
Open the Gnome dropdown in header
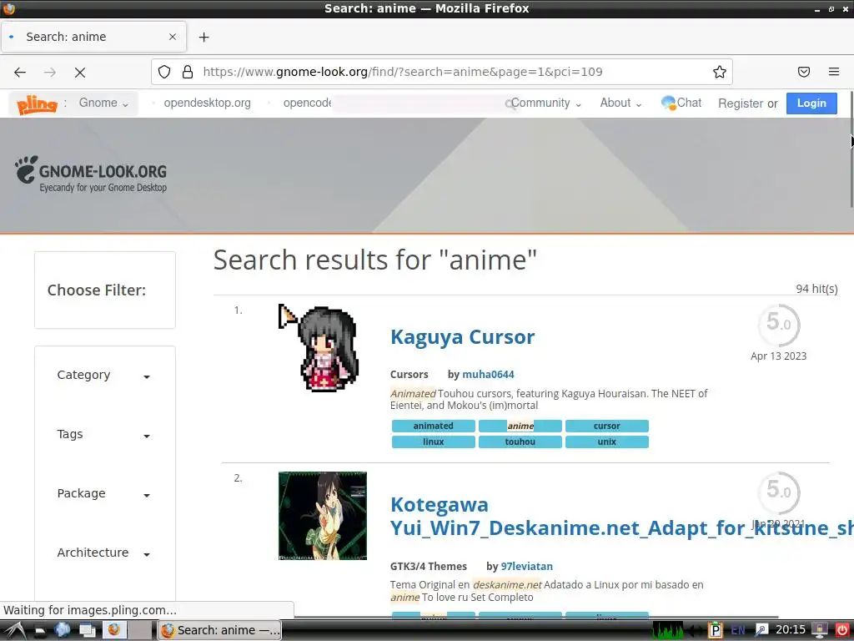point(103,103)
